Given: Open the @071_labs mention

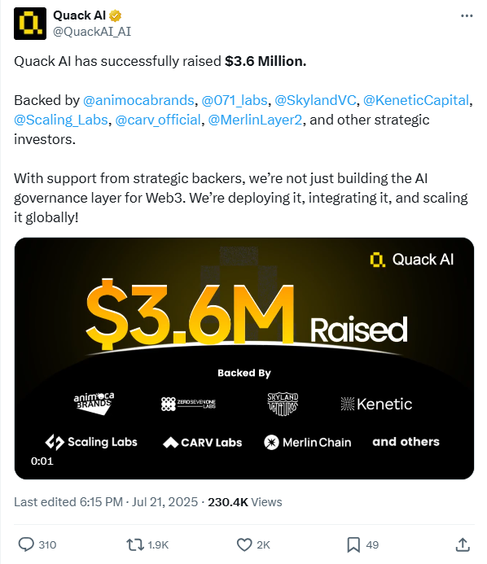Looking at the screenshot, I should coord(235,100).
